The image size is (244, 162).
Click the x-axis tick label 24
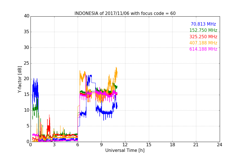coord(219,145)
